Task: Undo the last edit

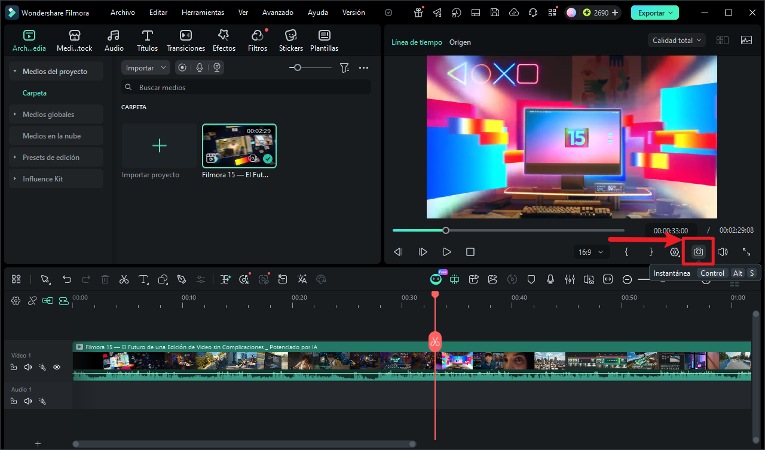Action: 67,279
